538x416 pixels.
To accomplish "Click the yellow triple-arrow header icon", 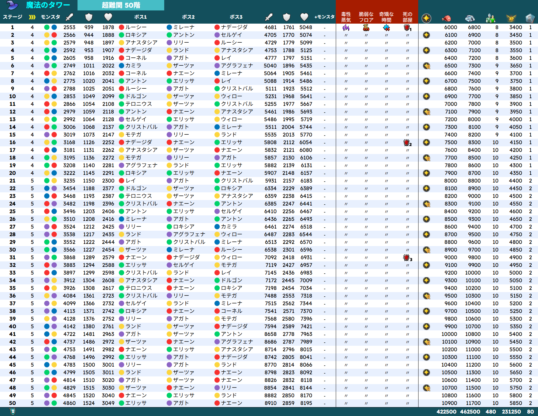I will (32, 17).
